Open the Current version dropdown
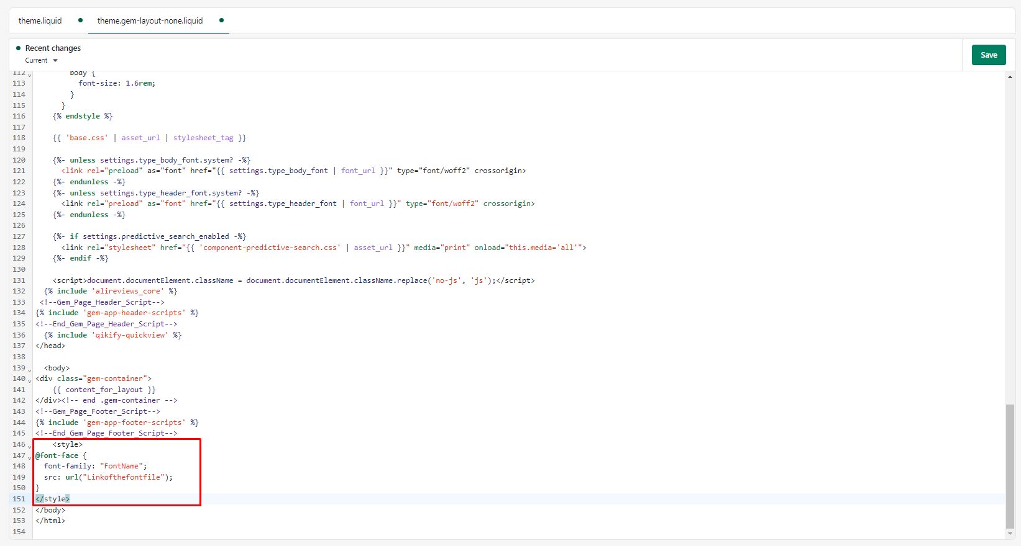This screenshot has height=546, width=1021. tap(42, 60)
